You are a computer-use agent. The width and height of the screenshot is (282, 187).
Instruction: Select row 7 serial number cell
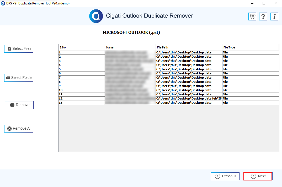coord(81,78)
